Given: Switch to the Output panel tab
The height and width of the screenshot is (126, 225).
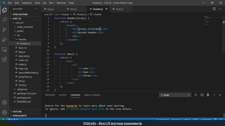Looking at the screenshot, I should point(63,95).
